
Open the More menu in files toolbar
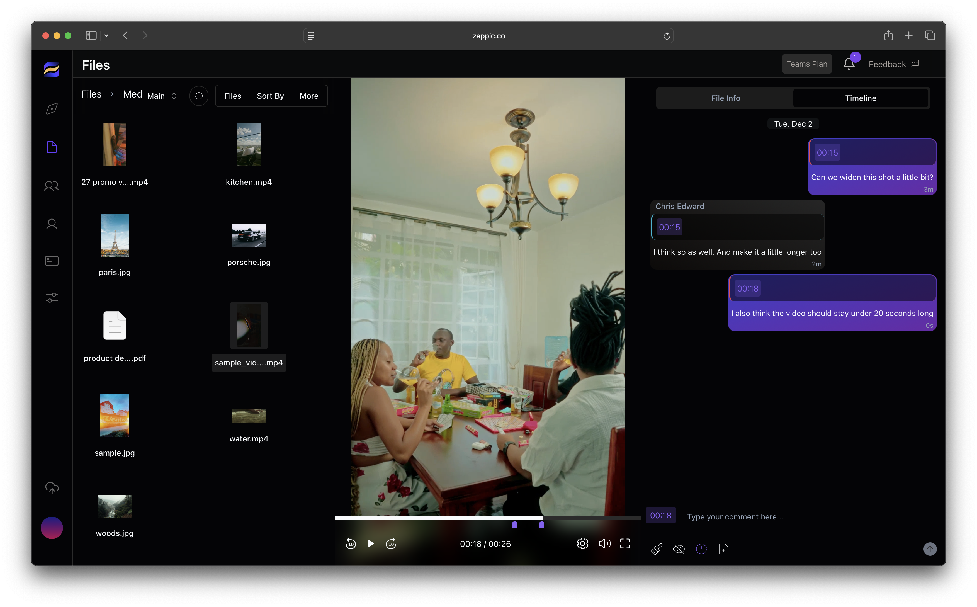point(309,96)
